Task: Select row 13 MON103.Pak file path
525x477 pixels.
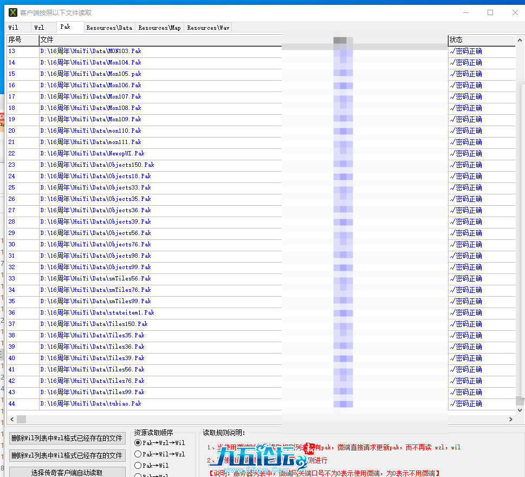Action: pos(90,51)
